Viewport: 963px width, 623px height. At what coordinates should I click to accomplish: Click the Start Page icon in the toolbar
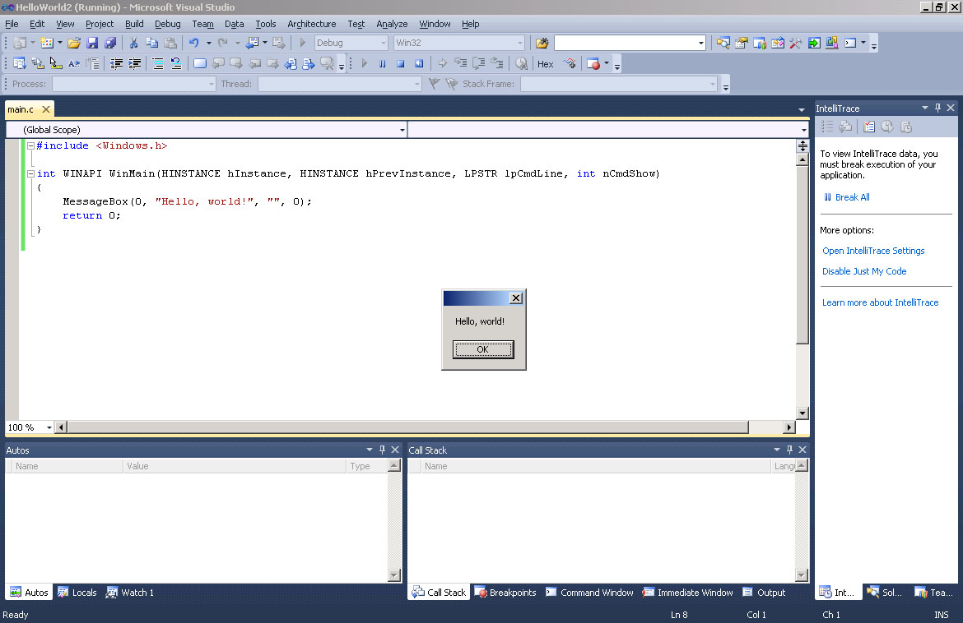click(814, 43)
